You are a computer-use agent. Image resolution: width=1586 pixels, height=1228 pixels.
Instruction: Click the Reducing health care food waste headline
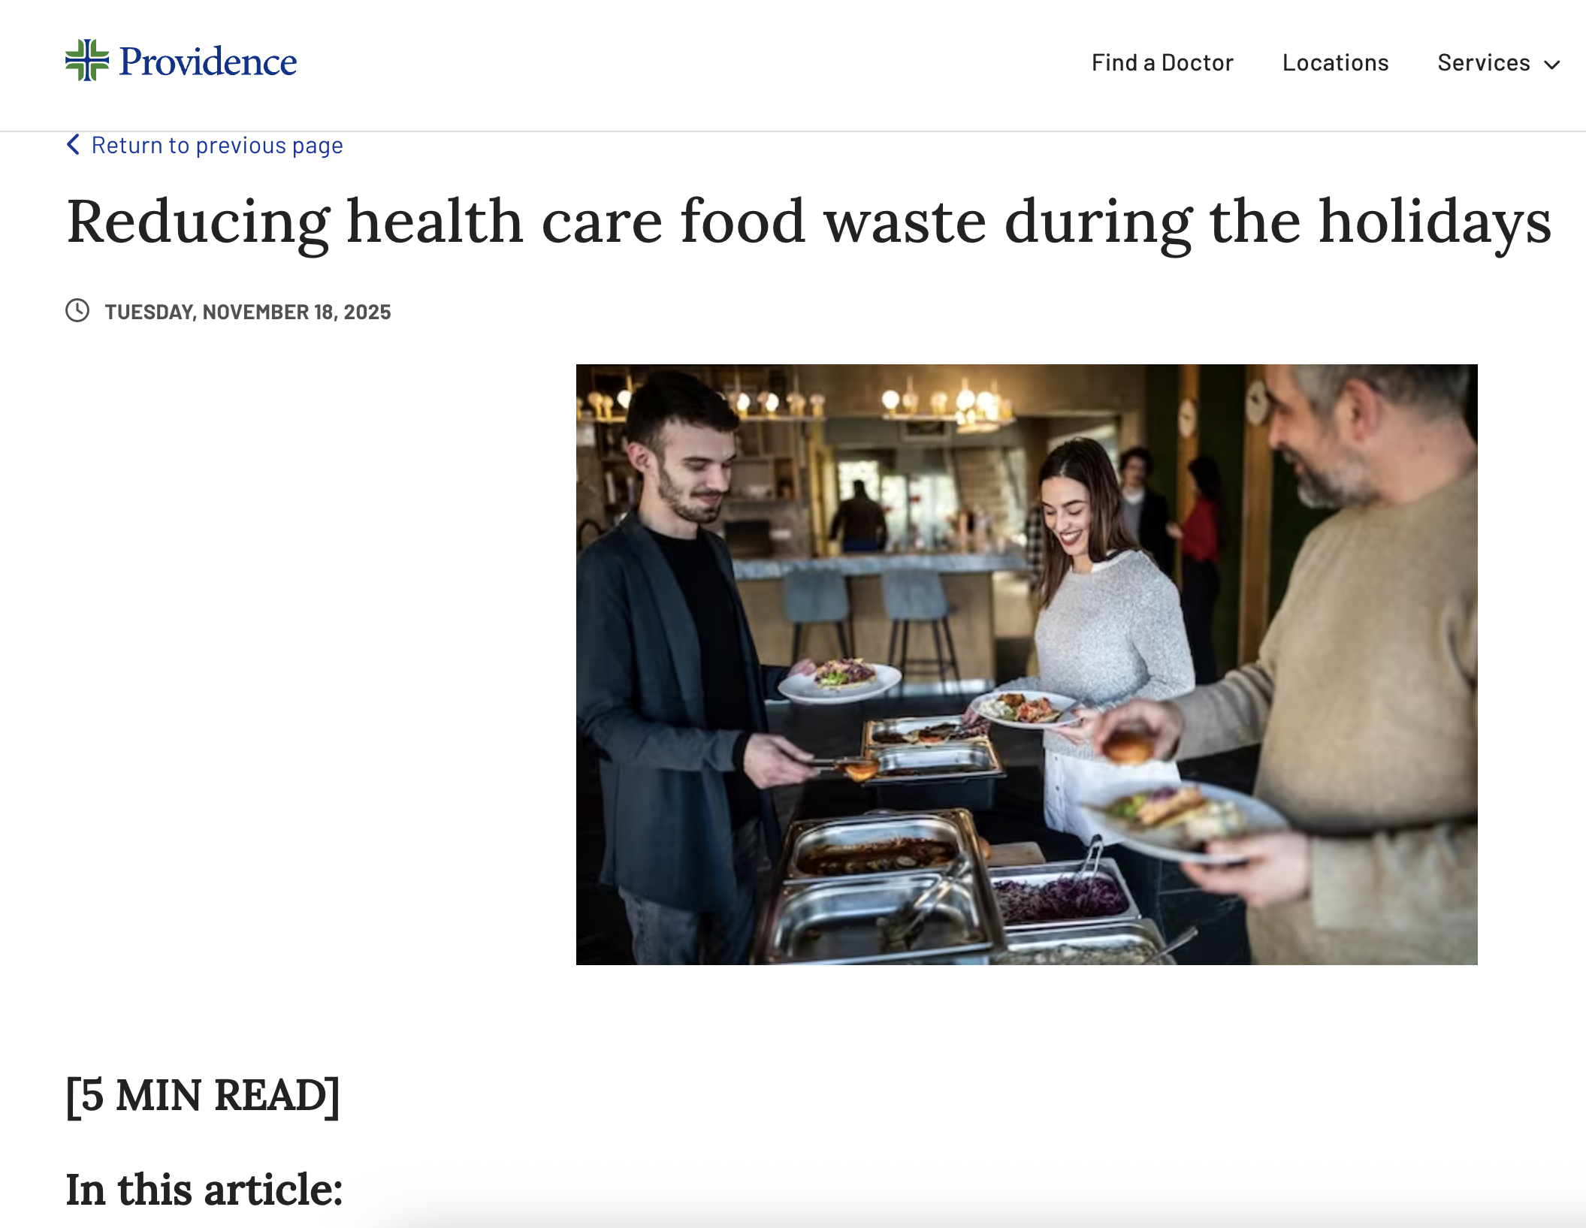[809, 222]
